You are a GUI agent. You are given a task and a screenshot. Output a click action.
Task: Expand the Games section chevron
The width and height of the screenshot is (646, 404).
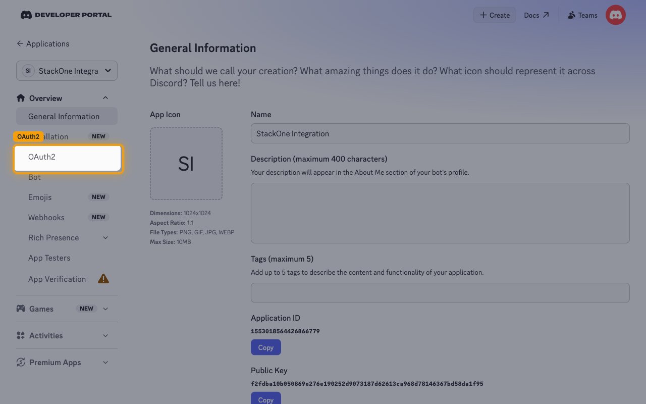[x=105, y=309]
